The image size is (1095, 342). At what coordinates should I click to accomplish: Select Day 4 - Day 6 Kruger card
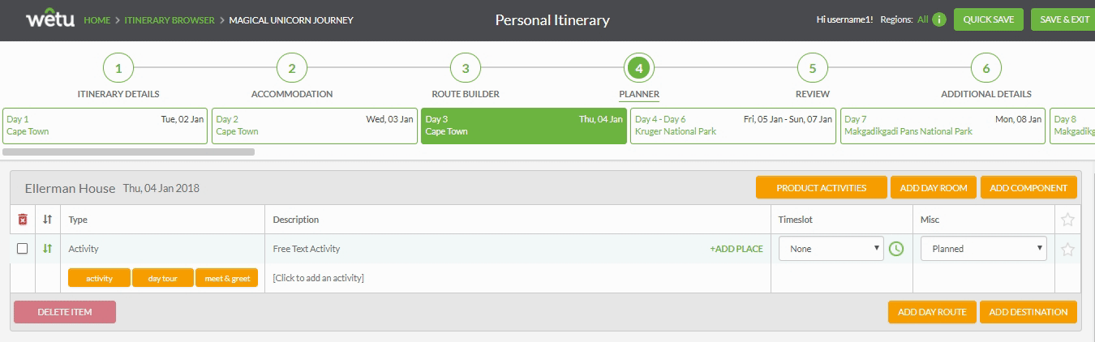coord(733,126)
